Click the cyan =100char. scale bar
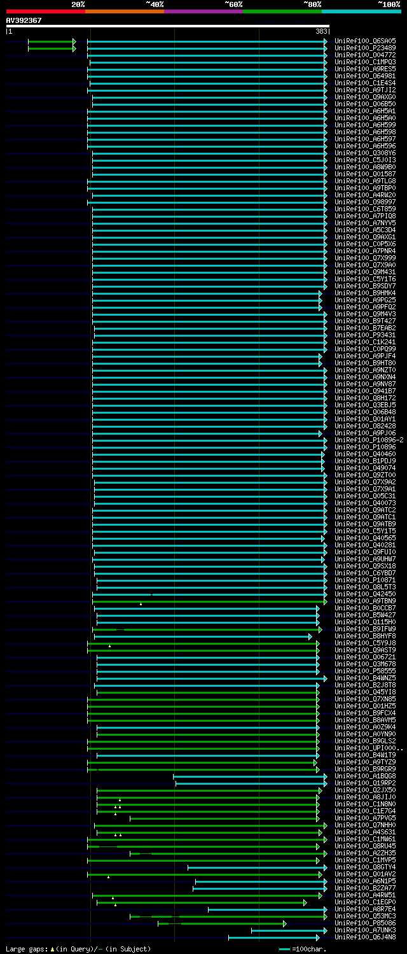Image resolution: width=407 pixels, height=954 pixels. pos(284,950)
